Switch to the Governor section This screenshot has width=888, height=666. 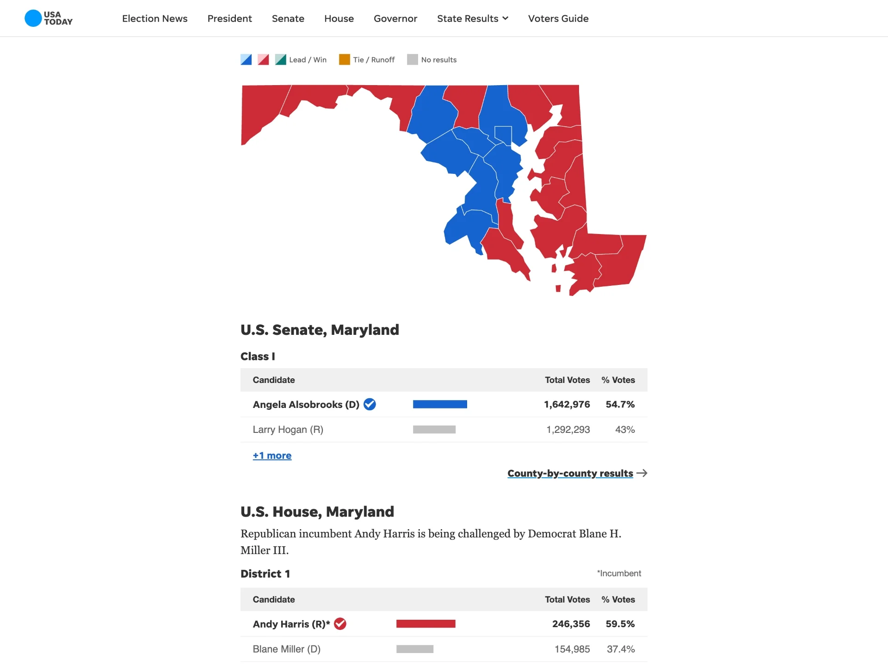click(395, 18)
